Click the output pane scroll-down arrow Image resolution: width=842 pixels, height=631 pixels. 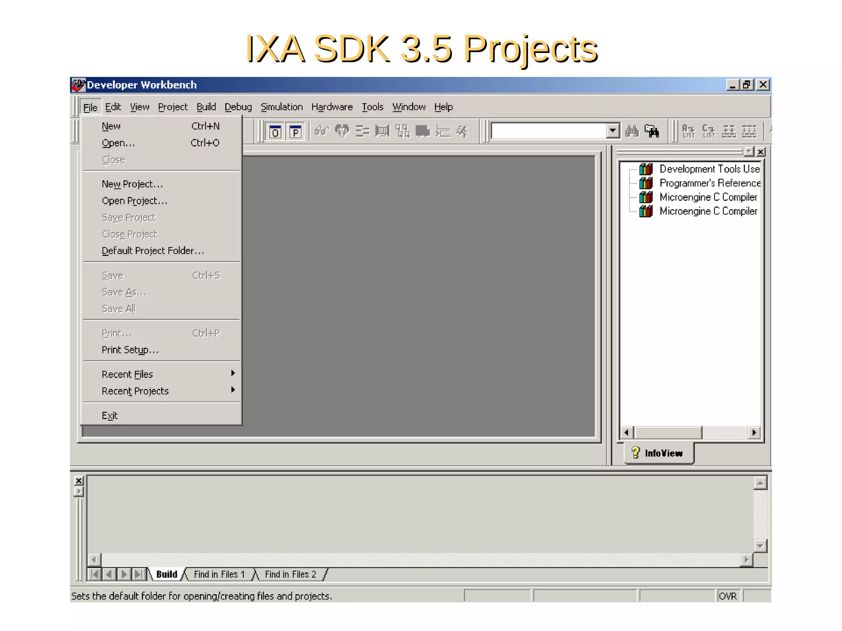tap(760, 546)
